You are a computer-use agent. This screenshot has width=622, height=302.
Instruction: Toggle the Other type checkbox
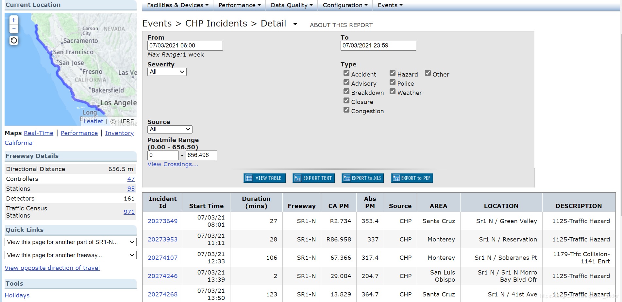428,73
